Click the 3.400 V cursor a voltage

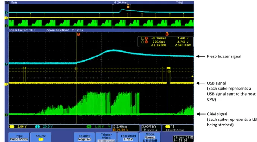[x=183, y=38]
